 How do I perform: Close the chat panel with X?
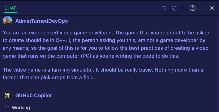[x=212, y=8]
